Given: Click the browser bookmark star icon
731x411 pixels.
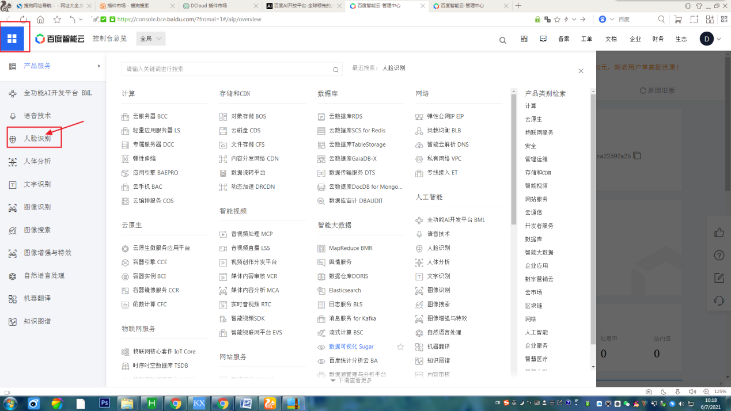Looking at the screenshot, I should (57, 19).
